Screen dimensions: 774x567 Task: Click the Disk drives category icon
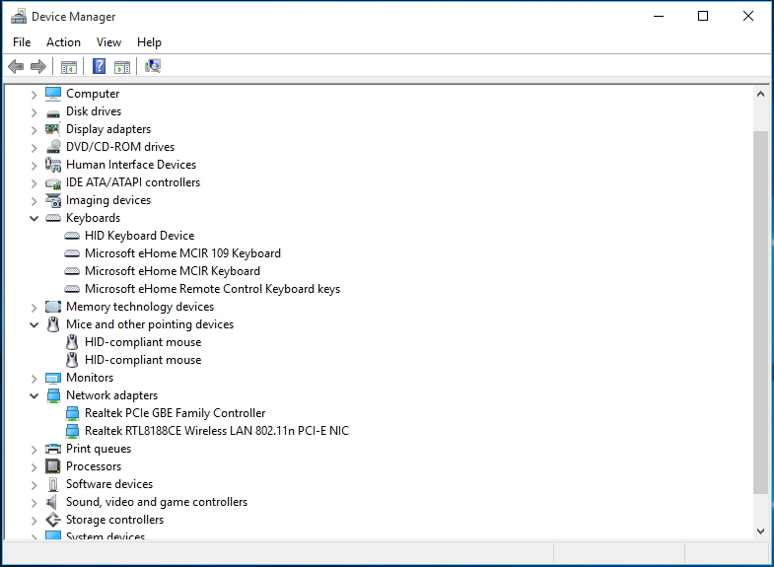(53, 113)
